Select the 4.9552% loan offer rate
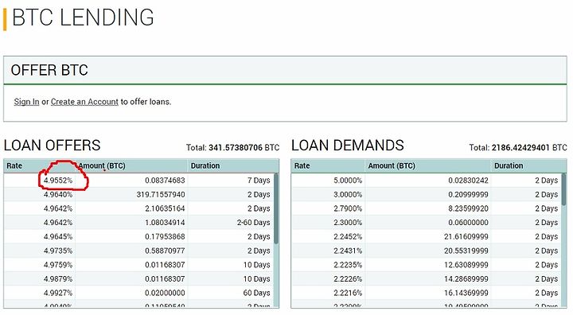Viewport: 573px width, 315px height. (58, 181)
